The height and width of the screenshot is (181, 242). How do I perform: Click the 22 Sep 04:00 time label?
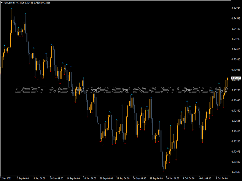(123, 179)
